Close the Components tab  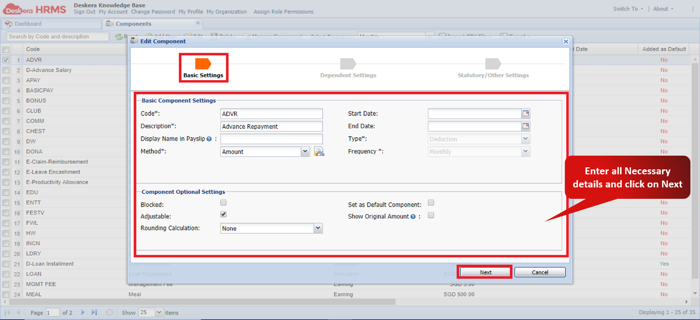pyautogui.click(x=198, y=23)
